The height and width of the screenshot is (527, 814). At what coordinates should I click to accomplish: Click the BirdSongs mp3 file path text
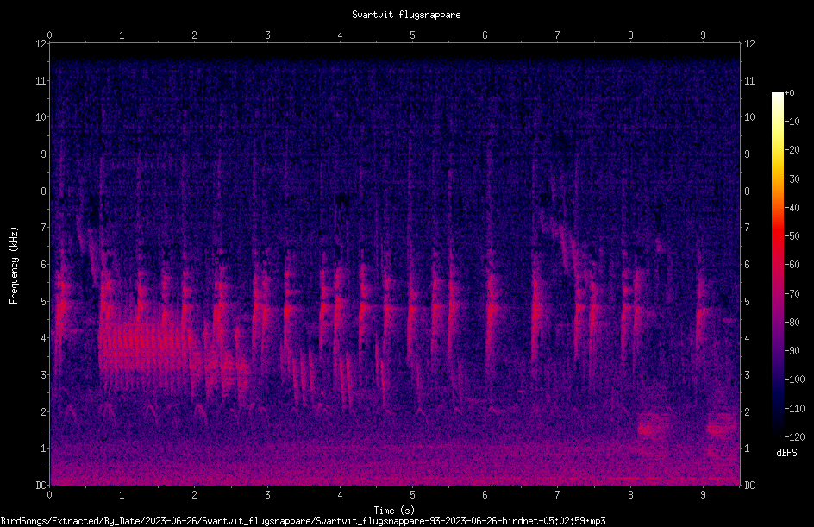click(303, 521)
